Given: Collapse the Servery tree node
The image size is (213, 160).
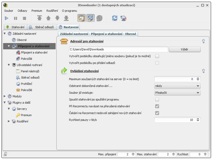Looking at the screenshot, I should tap(9, 109).
